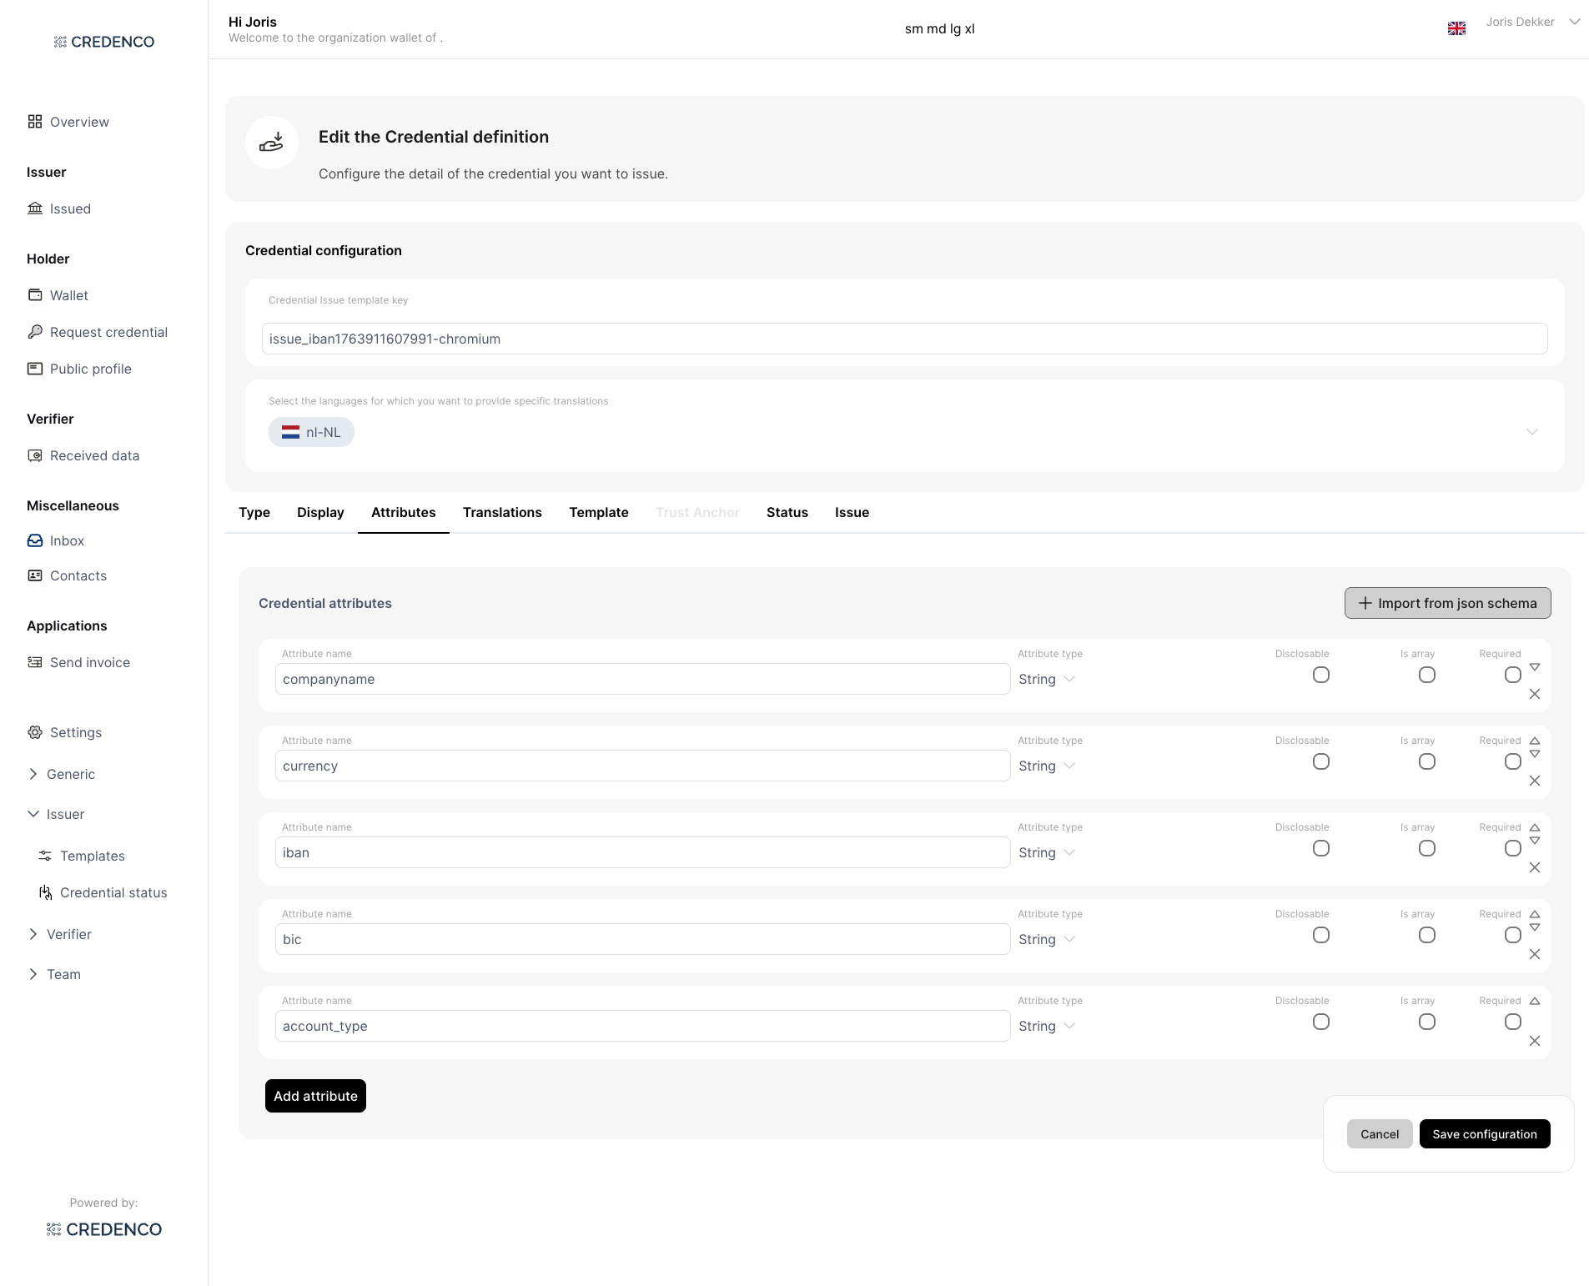The width and height of the screenshot is (1589, 1286).
Task: Move the currency attribute down
Action: (1534, 754)
